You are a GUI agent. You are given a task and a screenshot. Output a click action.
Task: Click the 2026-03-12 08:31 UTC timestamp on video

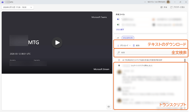click(x=20, y=54)
